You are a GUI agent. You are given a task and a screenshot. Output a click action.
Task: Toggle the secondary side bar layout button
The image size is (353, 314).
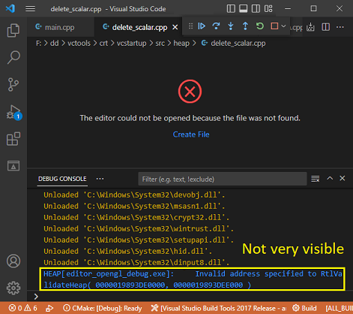256,9
